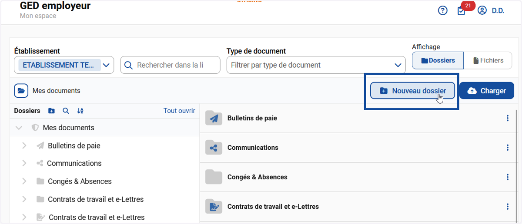Expand the first Contrats de travail et e-Lettres tree node

click(x=24, y=199)
